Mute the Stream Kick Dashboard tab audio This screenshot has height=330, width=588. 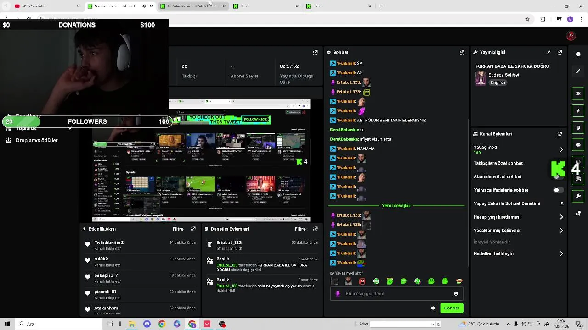(x=144, y=6)
